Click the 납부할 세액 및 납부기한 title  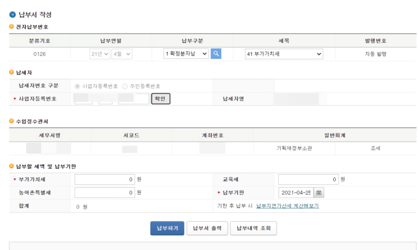coord(46,166)
